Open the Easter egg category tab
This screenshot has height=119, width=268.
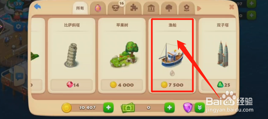coord(98,8)
